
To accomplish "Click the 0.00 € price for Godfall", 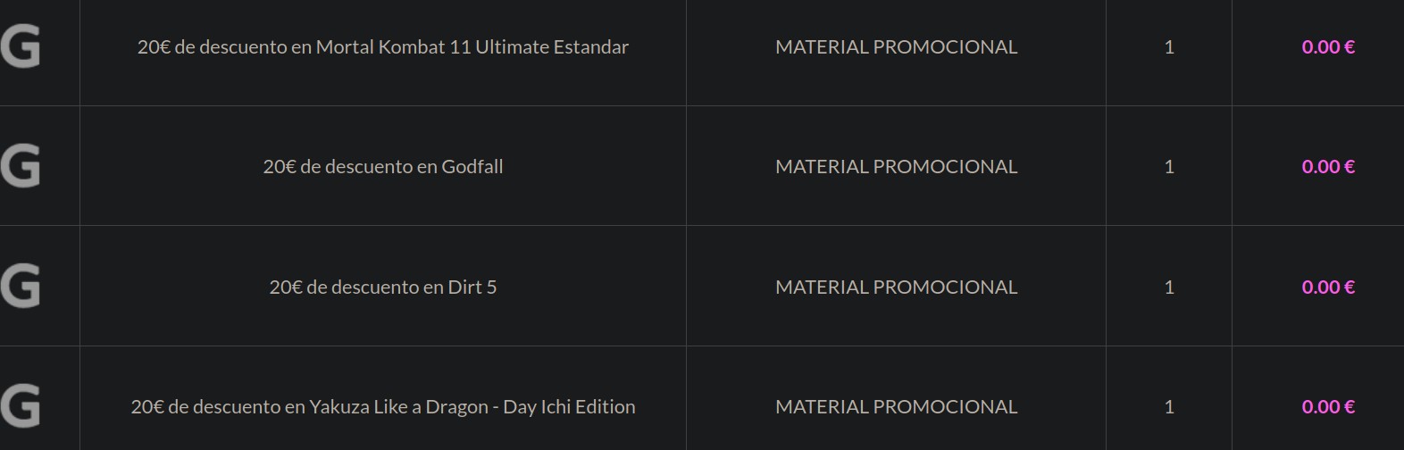I will tap(1328, 167).
